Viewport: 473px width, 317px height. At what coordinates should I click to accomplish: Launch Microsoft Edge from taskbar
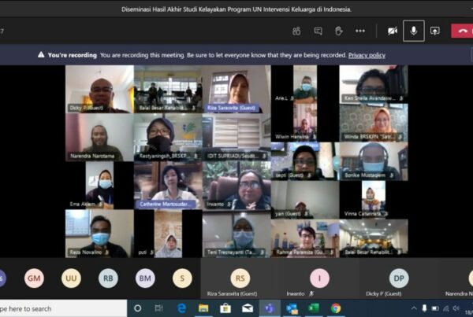pyautogui.click(x=181, y=308)
